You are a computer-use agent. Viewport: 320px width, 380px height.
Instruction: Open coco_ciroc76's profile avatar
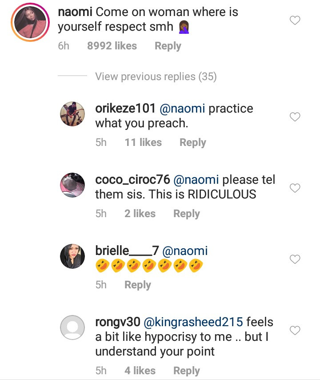[x=72, y=185]
